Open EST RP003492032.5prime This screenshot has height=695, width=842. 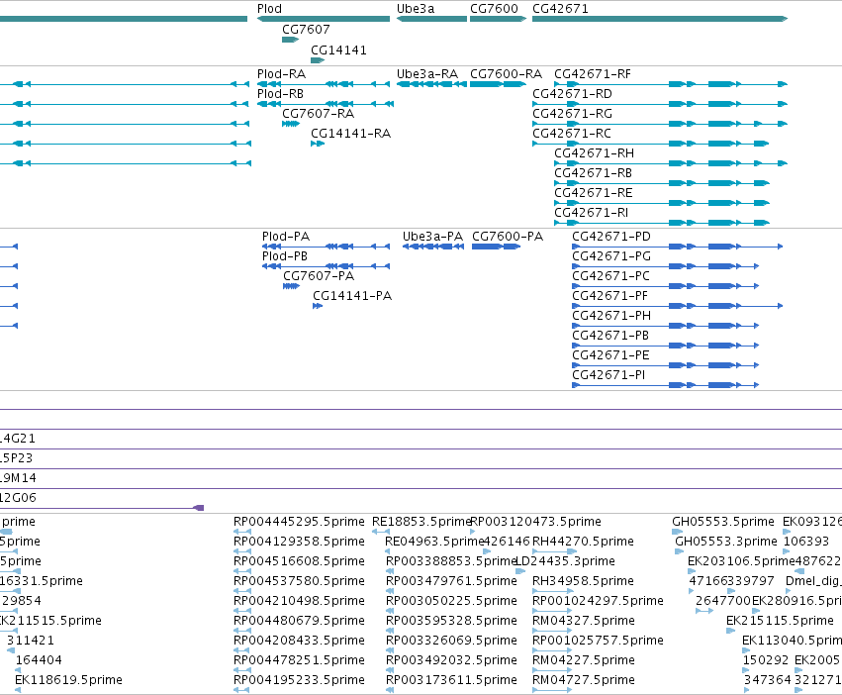(451, 660)
